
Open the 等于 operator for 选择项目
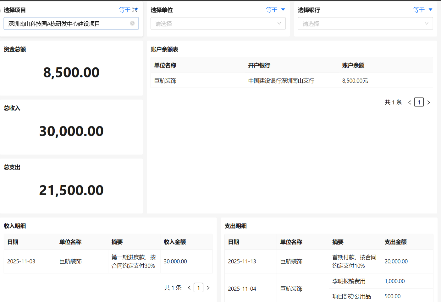click(x=128, y=10)
